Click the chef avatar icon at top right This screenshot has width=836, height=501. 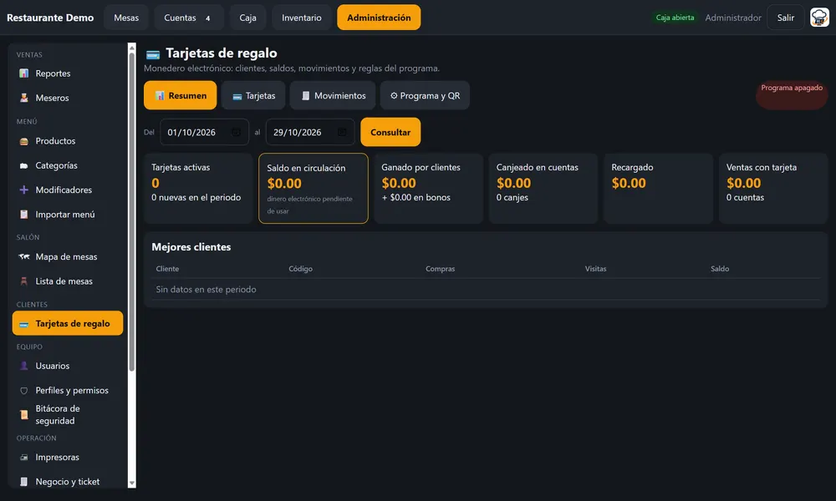(819, 18)
